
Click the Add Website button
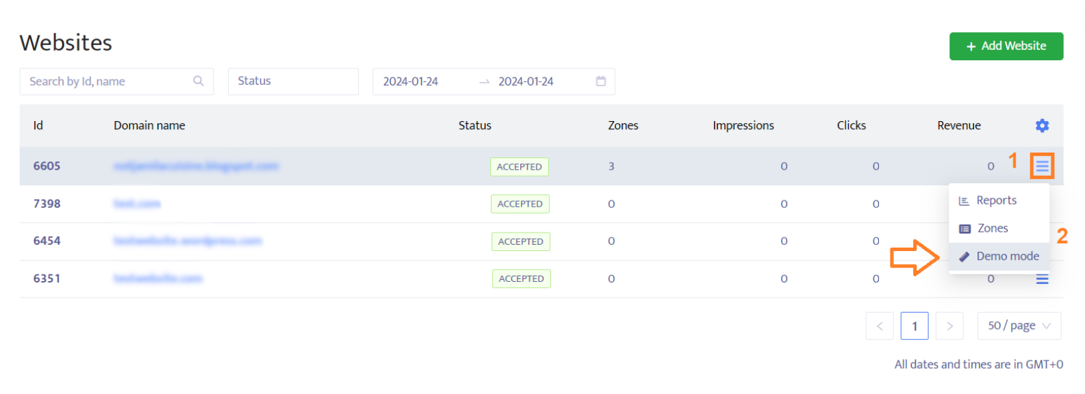pos(1006,46)
